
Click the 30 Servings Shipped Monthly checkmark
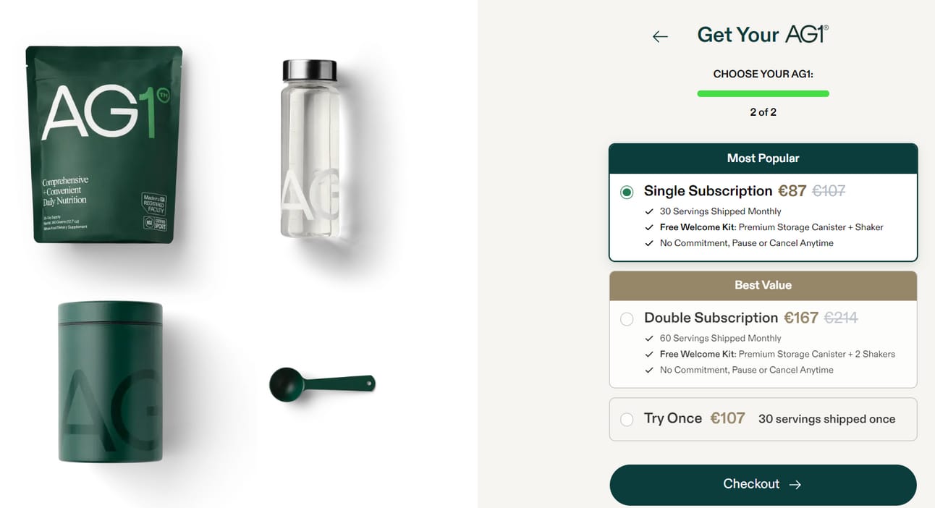(649, 211)
